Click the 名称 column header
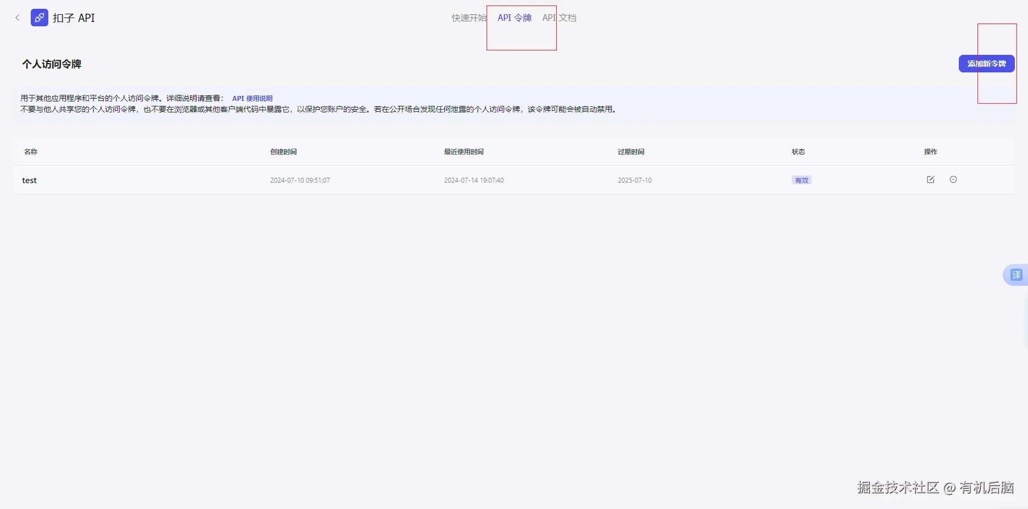This screenshot has height=509, width=1028. (31, 152)
